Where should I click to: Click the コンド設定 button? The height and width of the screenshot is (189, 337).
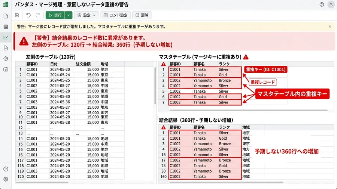tap(116, 15)
